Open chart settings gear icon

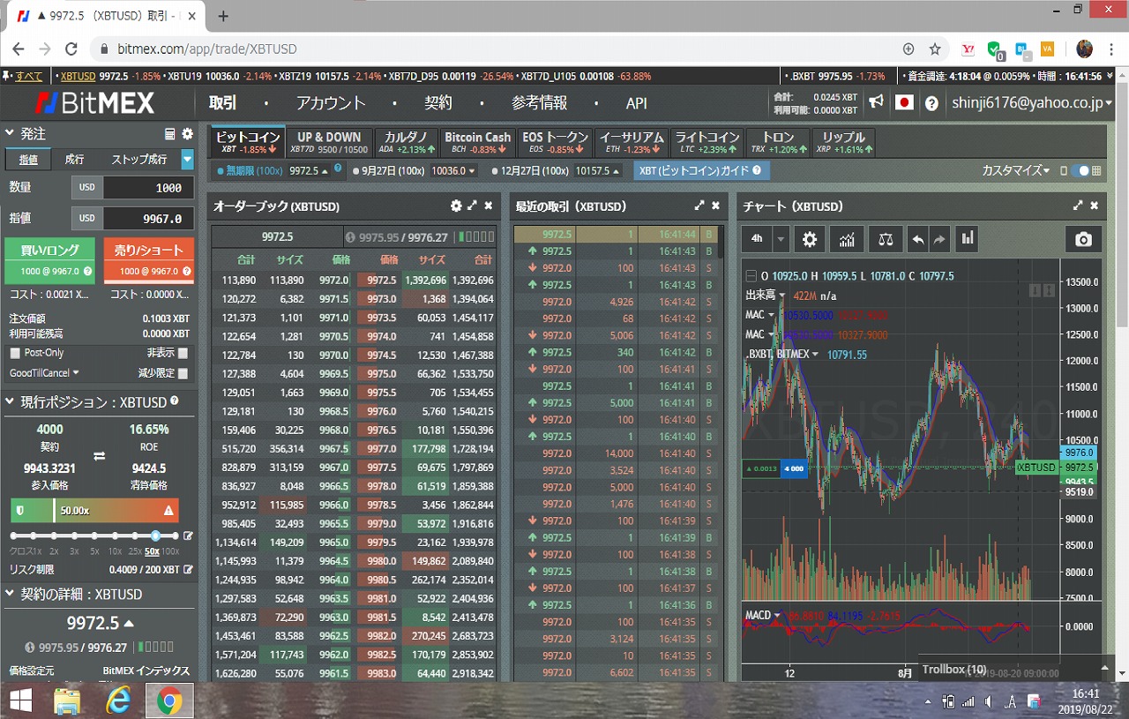(810, 239)
